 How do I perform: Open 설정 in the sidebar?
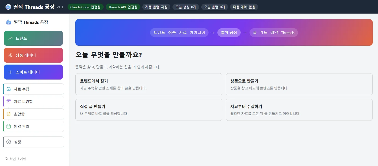[33, 142]
